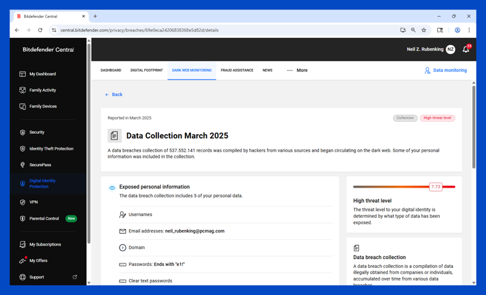
Task: Click Neil Z. Rubenking account name
Action: [x=425, y=49]
